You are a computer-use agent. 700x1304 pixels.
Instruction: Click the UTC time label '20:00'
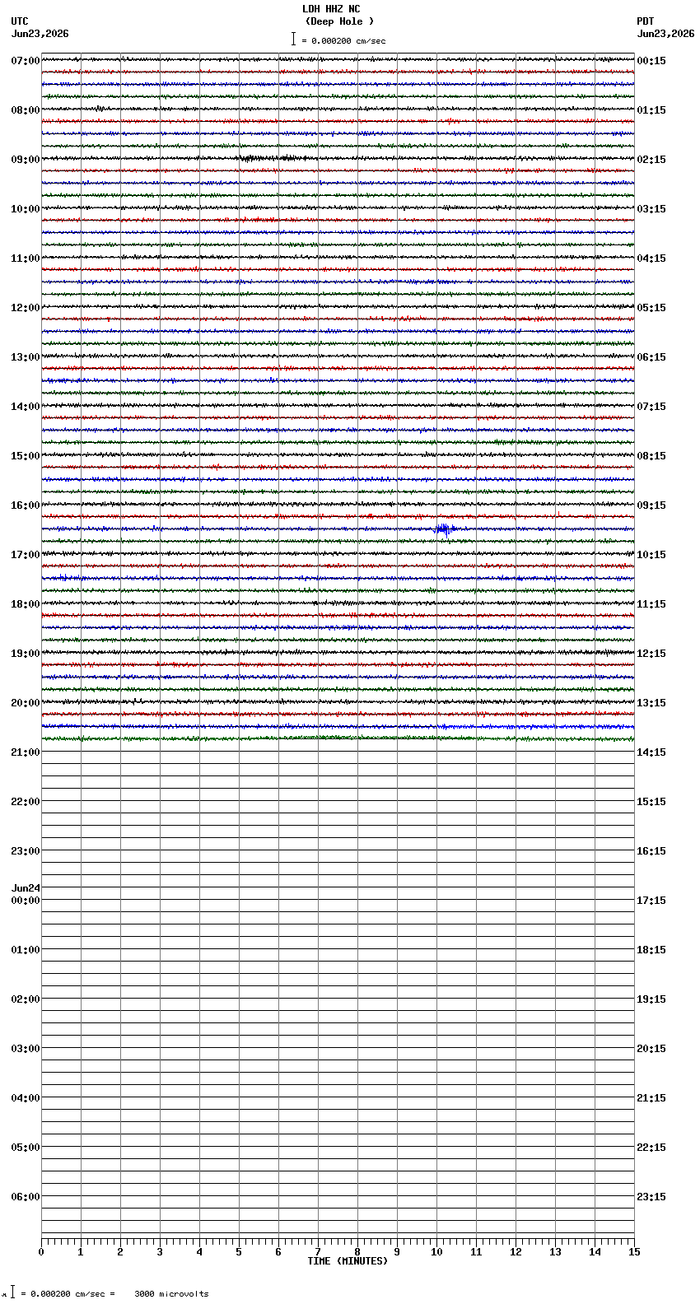(26, 703)
